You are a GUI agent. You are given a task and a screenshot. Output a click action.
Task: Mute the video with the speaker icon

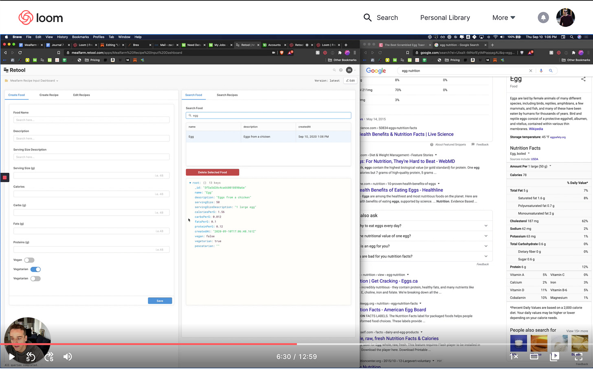tap(68, 357)
